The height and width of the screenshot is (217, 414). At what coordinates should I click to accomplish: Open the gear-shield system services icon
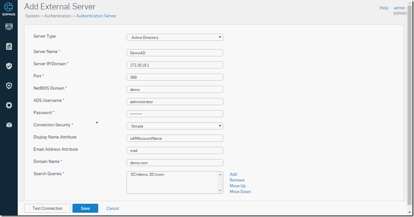point(9,86)
